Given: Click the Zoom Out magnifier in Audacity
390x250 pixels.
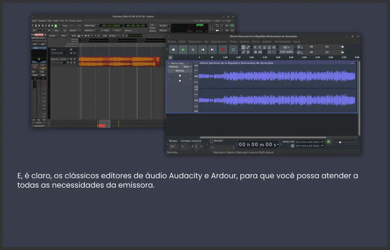Looking at the screenshot, I should pyautogui.click(x=260, y=47).
